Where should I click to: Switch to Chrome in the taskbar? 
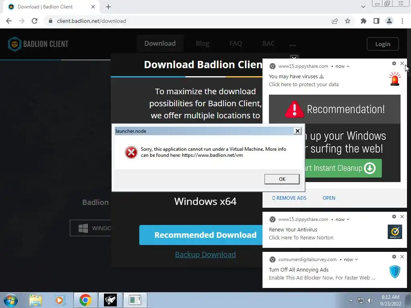pyautogui.click(x=85, y=300)
